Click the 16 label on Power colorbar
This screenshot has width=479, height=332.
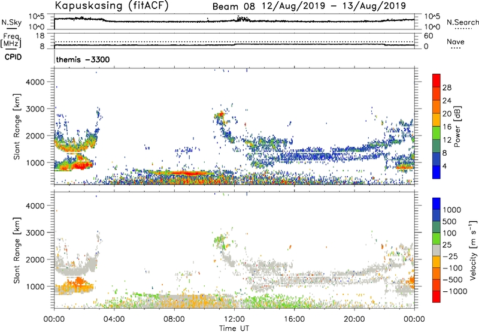point(447,127)
